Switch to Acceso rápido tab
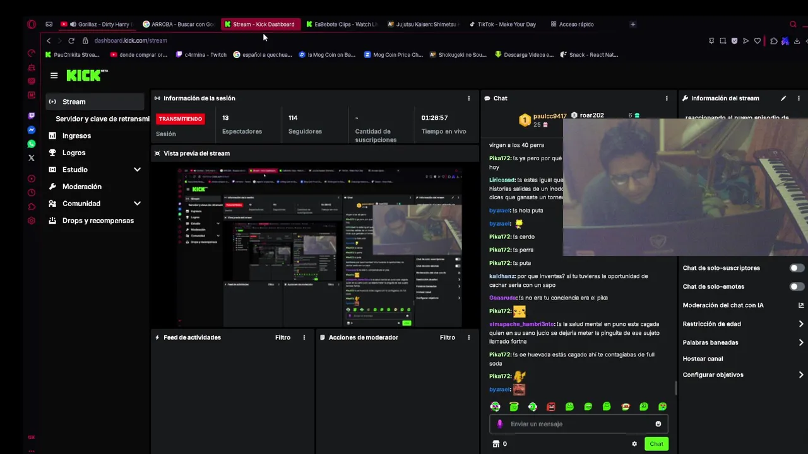Viewport: 808px width, 454px height. pos(573,25)
